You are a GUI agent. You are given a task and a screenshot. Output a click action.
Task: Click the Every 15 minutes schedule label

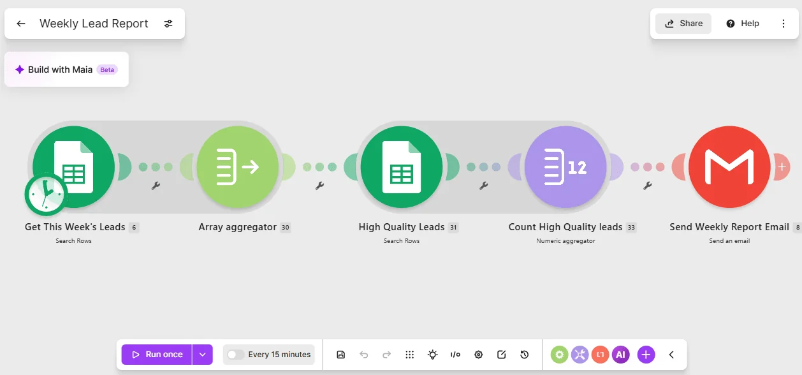(x=279, y=355)
